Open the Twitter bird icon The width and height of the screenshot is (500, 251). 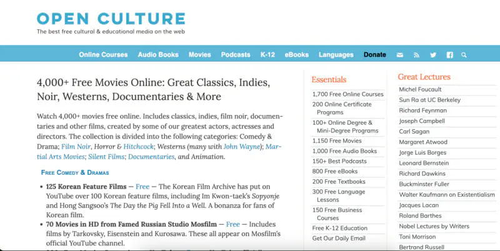[x=432, y=55]
